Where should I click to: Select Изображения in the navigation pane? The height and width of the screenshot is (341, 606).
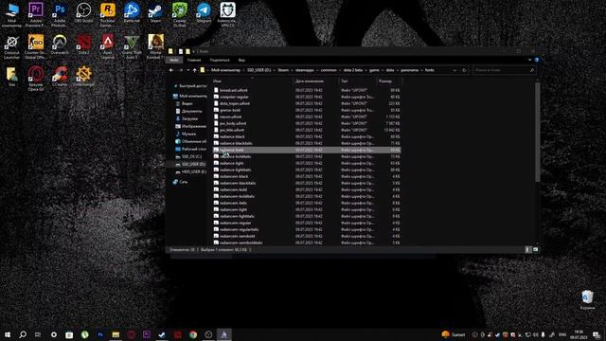(x=190, y=126)
